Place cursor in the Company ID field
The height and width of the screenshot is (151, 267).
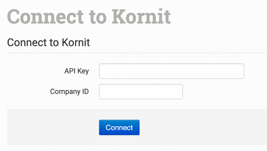(x=141, y=91)
